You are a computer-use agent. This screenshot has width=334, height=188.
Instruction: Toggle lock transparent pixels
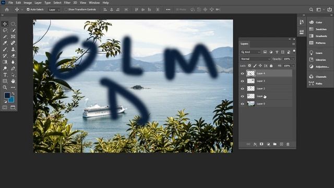click(x=249, y=66)
